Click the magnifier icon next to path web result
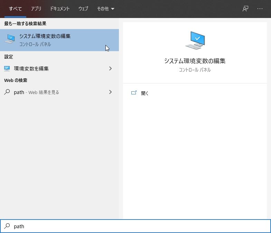Viewport: 271px width, 233px height. (x=7, y=92)
